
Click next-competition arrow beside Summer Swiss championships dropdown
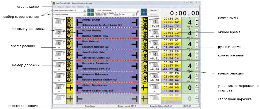[92, 11]
